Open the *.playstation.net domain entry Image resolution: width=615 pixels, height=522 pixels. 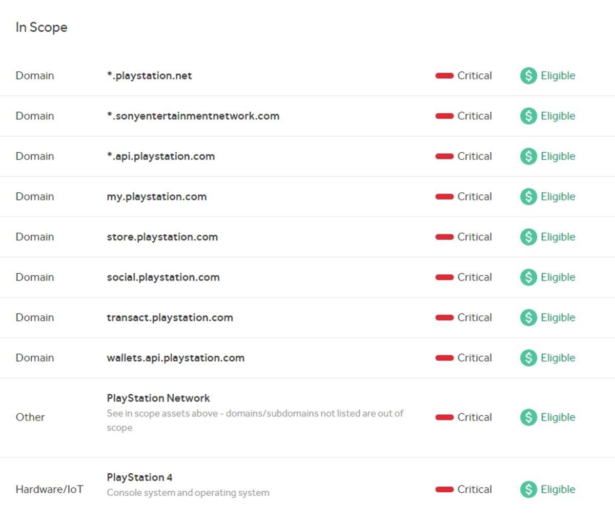149,76
